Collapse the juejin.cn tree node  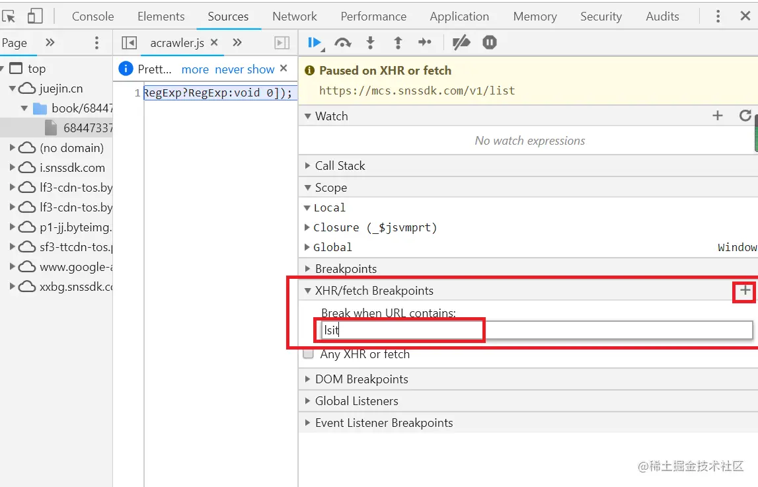[13, 89]
